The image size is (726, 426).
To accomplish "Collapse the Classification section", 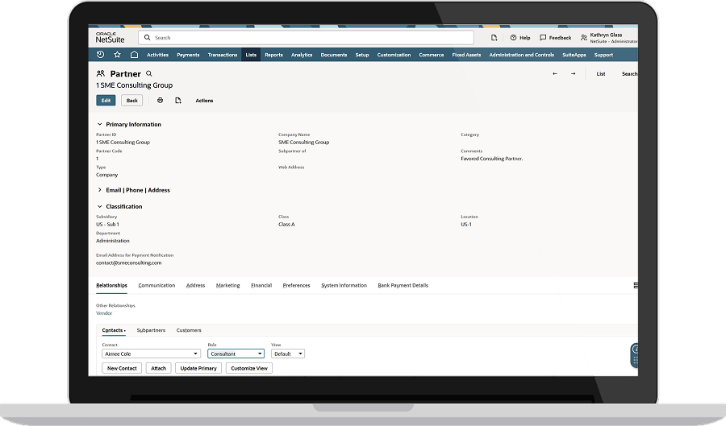I will (x=99, y=207).
